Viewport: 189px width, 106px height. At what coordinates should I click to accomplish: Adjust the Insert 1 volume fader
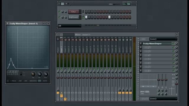[x=61, y=77]
